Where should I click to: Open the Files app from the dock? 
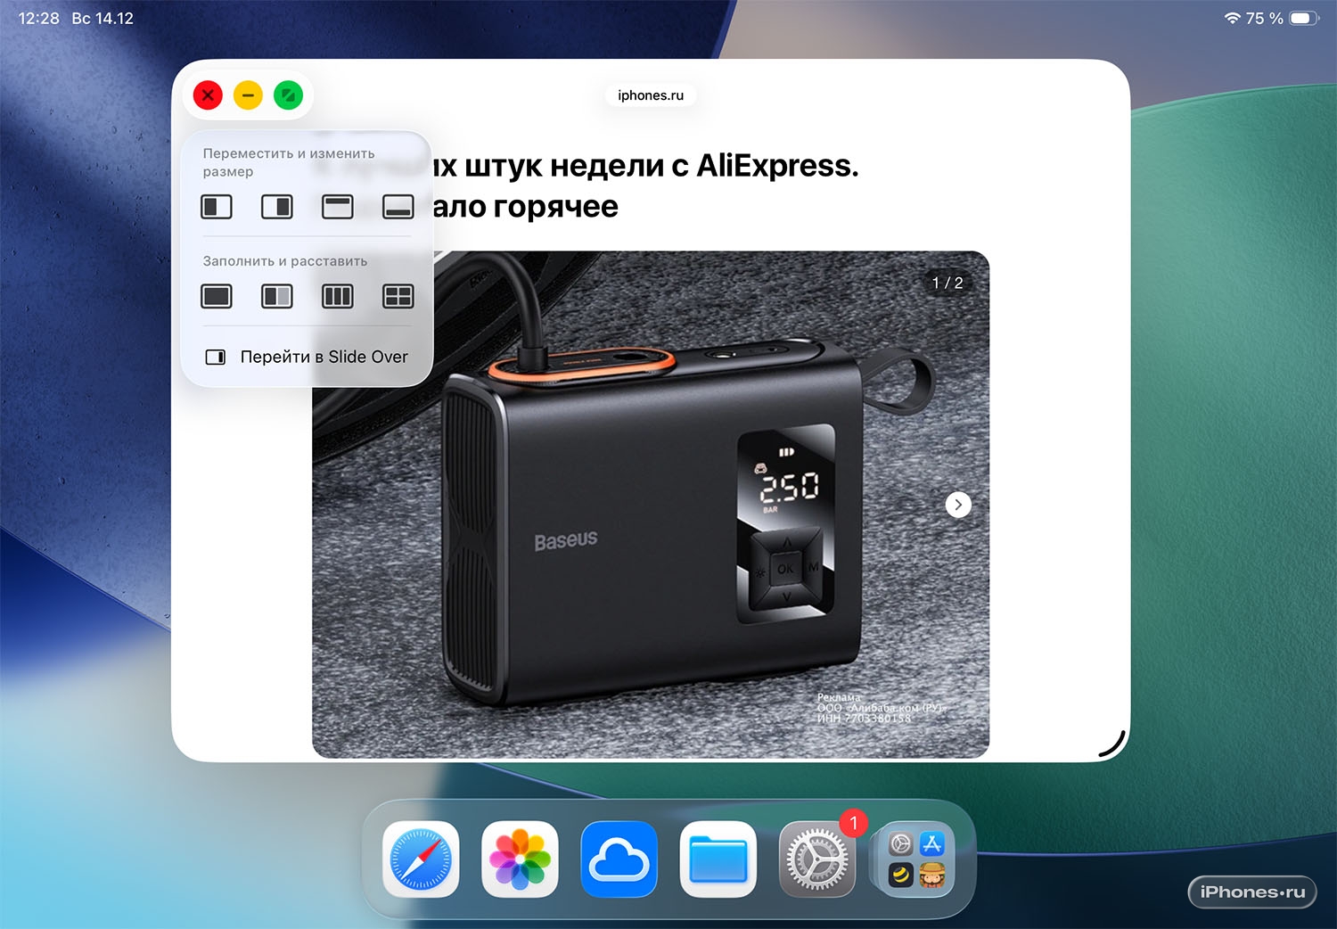tap(718, 859)
